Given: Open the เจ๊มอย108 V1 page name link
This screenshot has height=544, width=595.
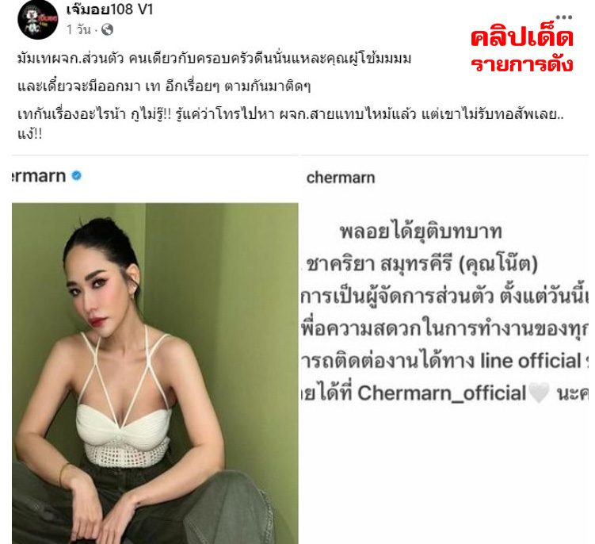Looking at the screenshot, I should coord(109,9).
